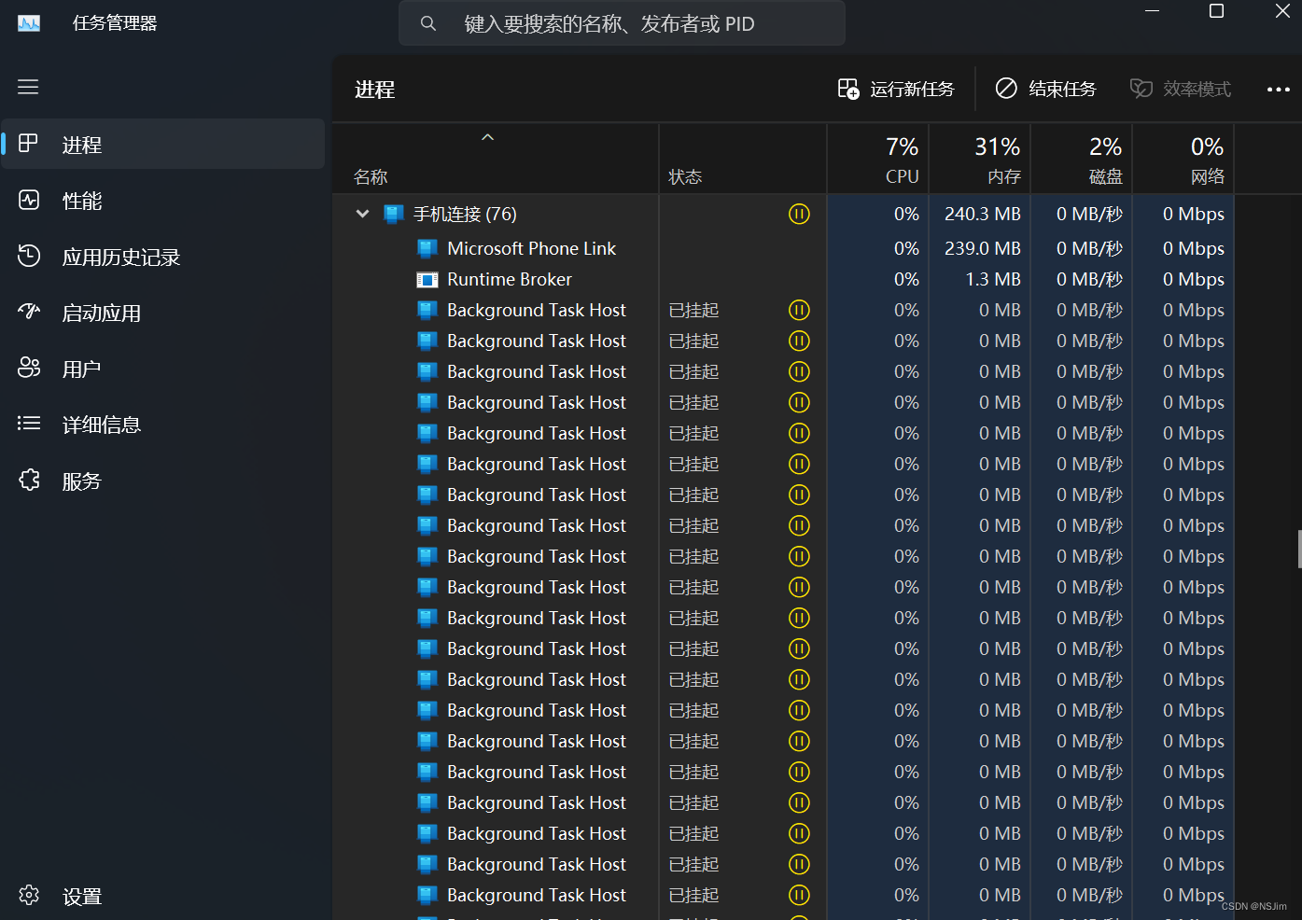The width and height of the screenshot is (1302, 920).
Task: Click the 详细信息 list icon
Action: (29, 424)
